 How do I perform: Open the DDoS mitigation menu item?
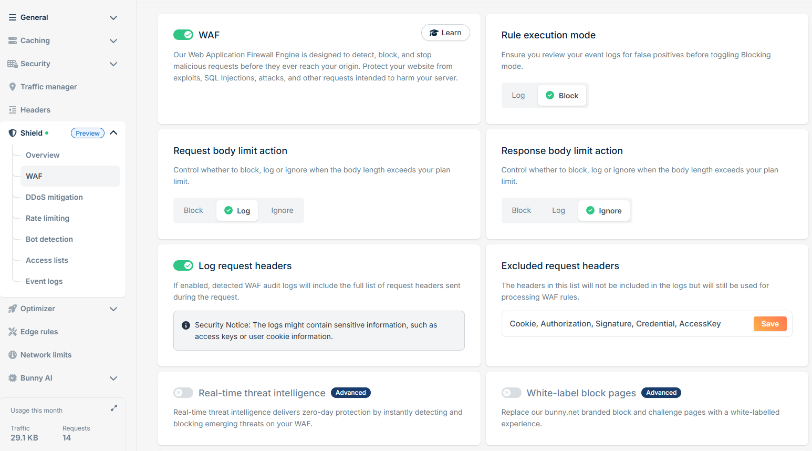click(54, 197)
